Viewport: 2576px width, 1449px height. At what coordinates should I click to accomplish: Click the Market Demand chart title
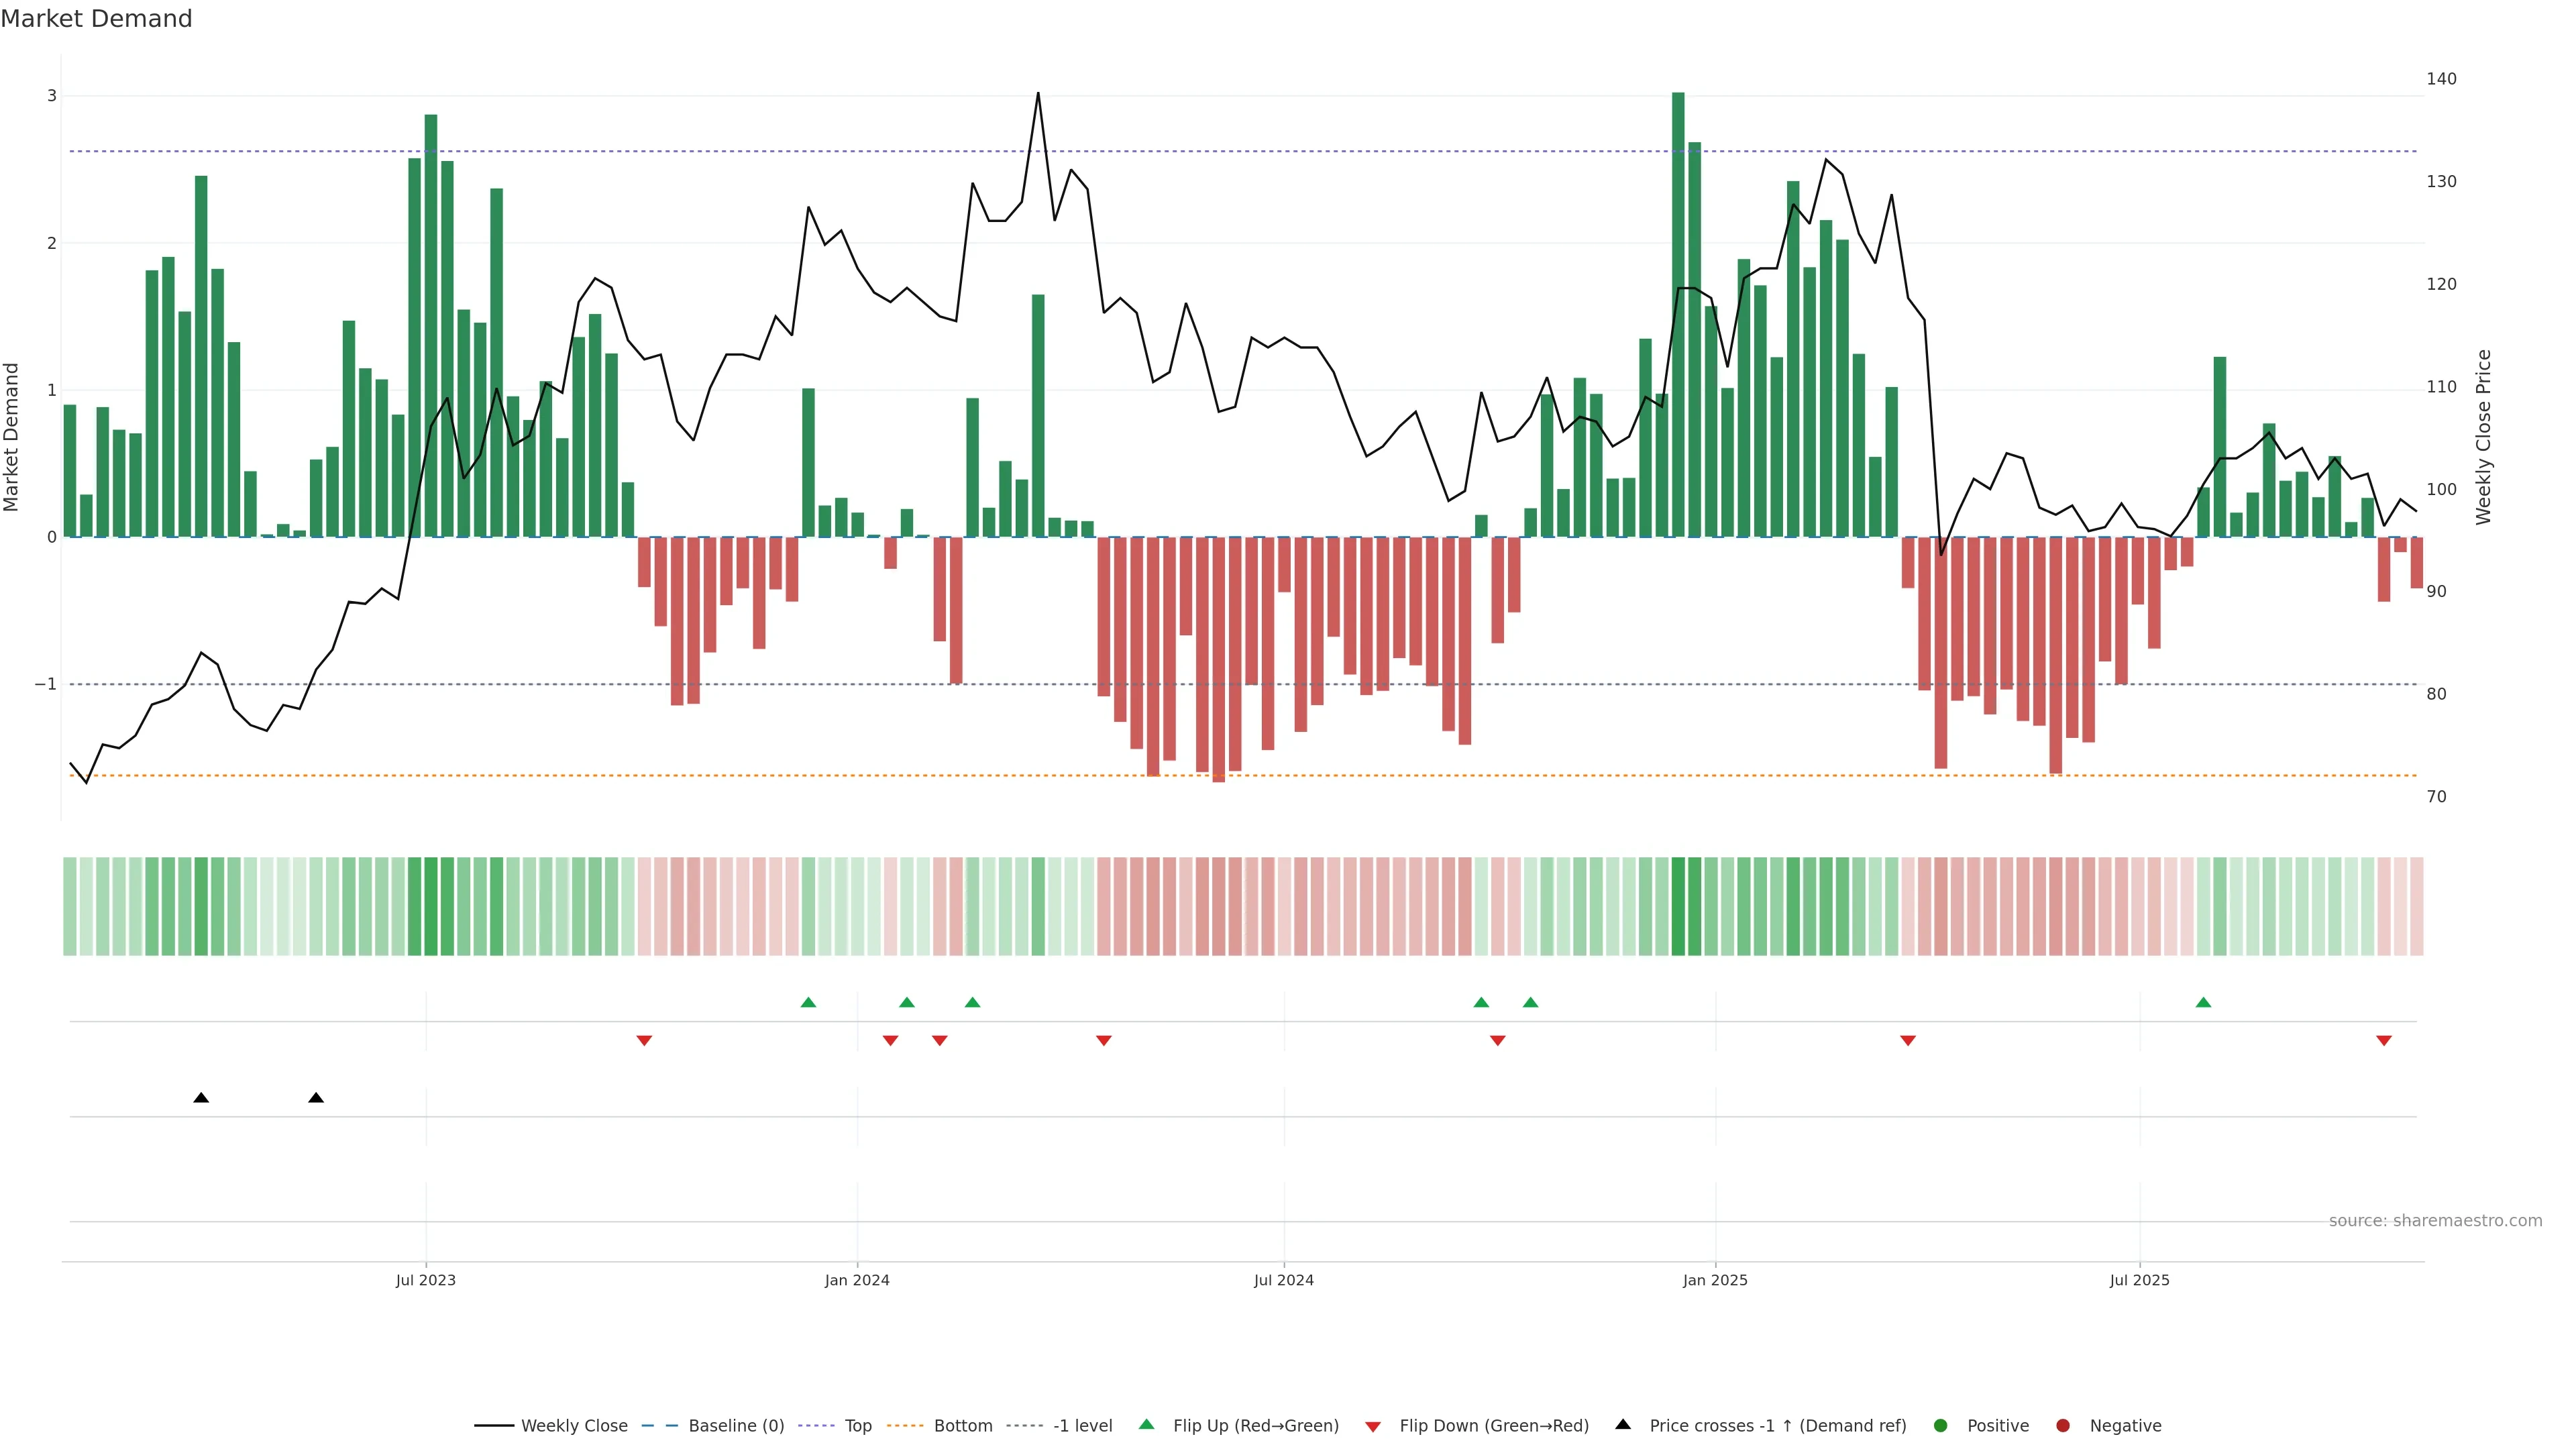coord(96,19)
